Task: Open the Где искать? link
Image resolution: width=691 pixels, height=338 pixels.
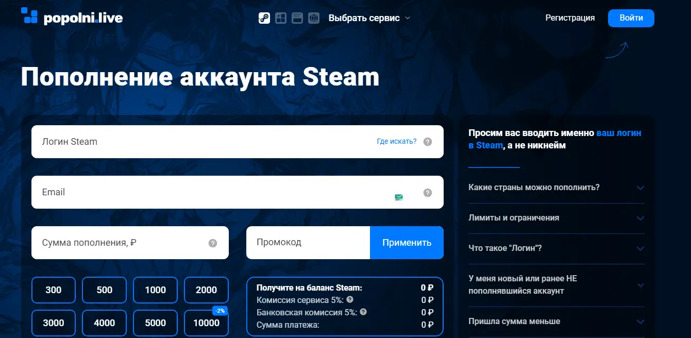Action: click(x=397, y=141)
